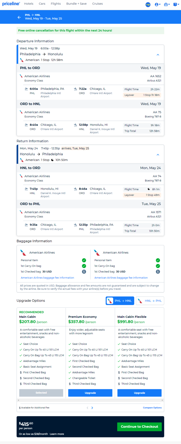This screenshot has height=444, width=181.
Task: Go back using the left arrow
Action: click(19, 17)
